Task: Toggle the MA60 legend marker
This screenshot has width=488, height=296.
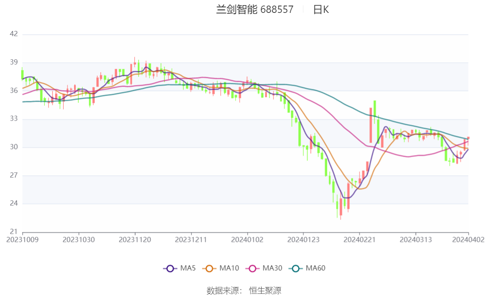Action: [296, 269]
